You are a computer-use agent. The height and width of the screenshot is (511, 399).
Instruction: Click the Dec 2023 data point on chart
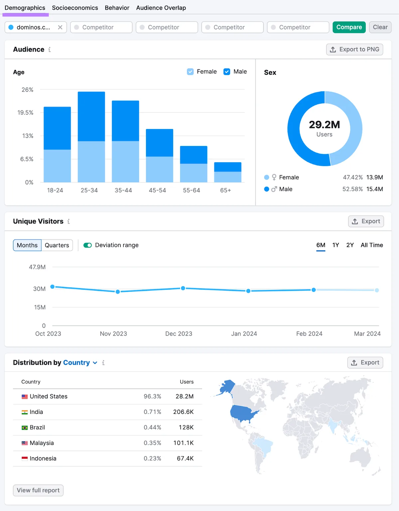(x=183, y=288)
